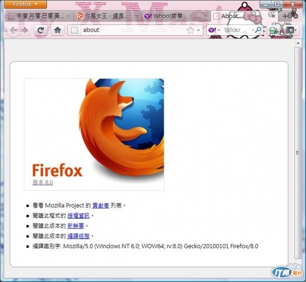Run search with the magnifier icon
The height and width of the screenshot is (282, 306).
pyautogui.click(x=258, y=30)
